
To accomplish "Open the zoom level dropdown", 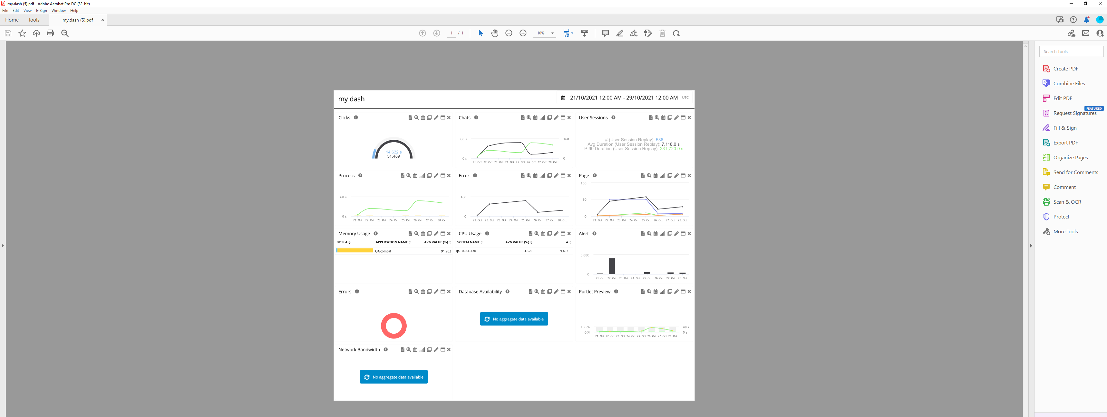I will pyautogui.click(x=552, y=33).
